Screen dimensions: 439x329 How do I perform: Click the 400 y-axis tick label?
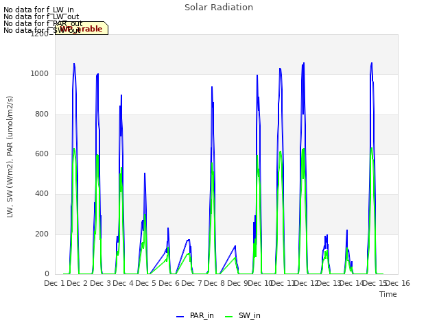tap(42, 194)
